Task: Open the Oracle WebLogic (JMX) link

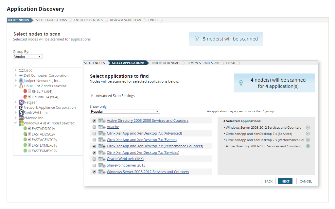Action: [125, 159]
